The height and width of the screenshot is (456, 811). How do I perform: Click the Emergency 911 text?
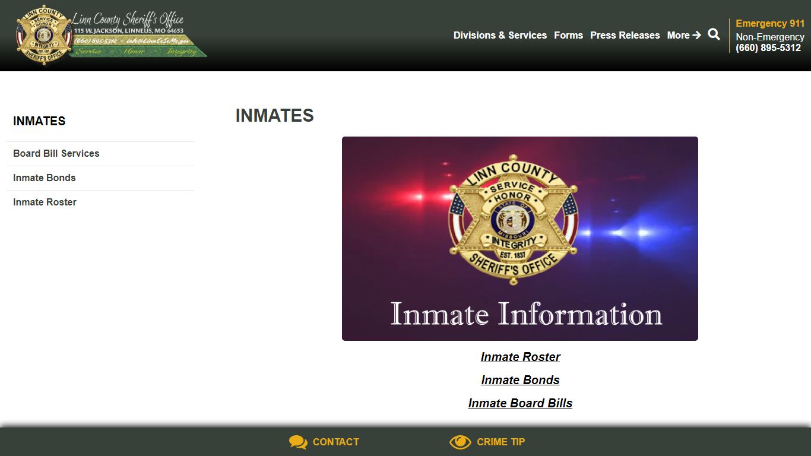[x=770, y=23]
